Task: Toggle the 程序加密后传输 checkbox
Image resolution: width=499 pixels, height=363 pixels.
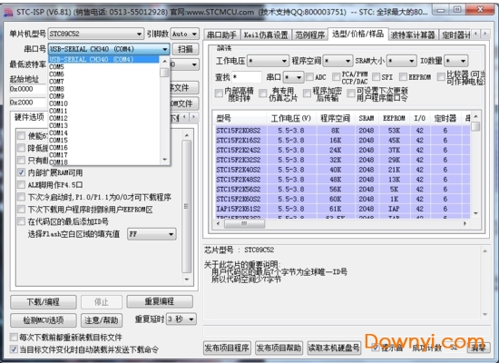Action: click(x=307, y=93)
